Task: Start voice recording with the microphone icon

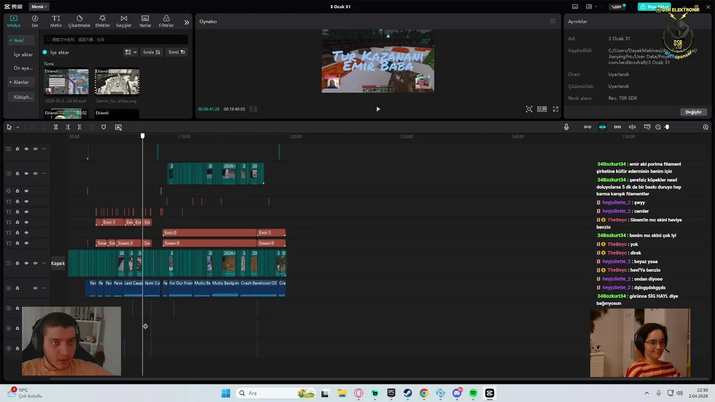Action: (566, 127)
